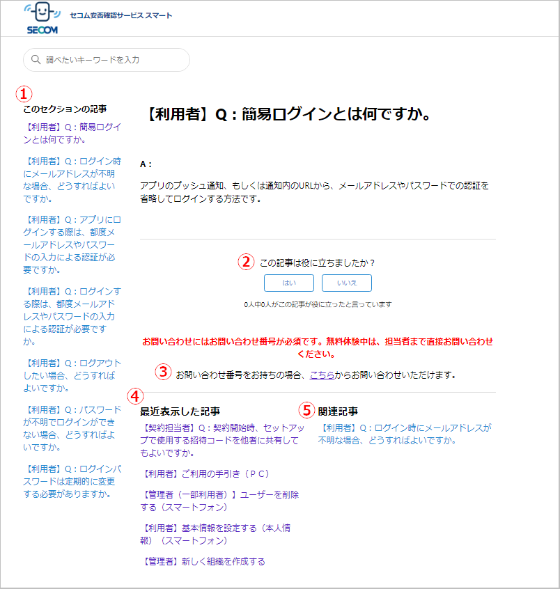Open sidebar article アプリにログインする際は都度メールアドレス
The image size is (560, 589).
[x=72, y=244]
